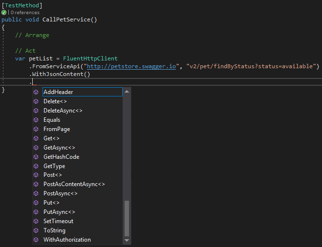Click the cube icon next to PostAsync<>
The image size is (322, 247).
coord(36,193)
